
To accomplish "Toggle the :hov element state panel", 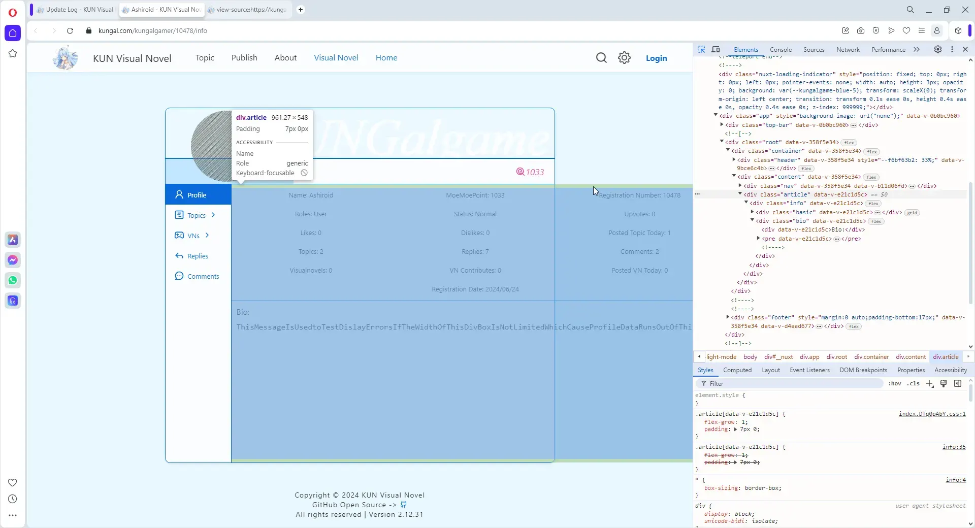I will pos(895,383).
